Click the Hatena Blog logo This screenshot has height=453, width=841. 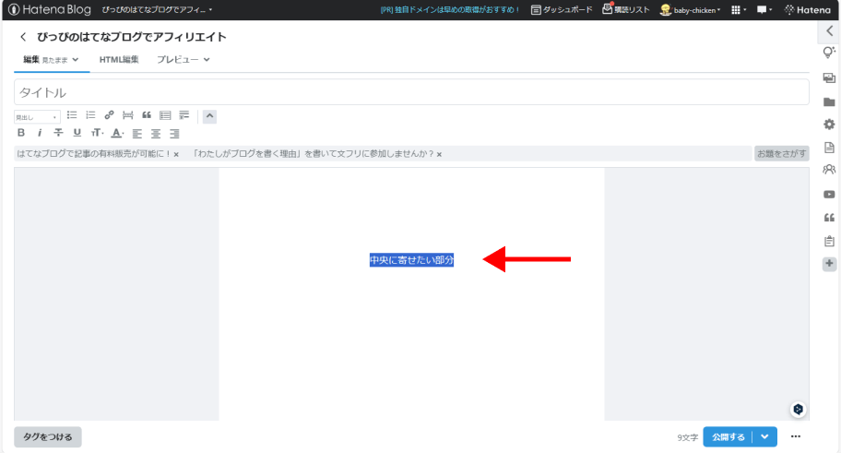tap(50, 9)
